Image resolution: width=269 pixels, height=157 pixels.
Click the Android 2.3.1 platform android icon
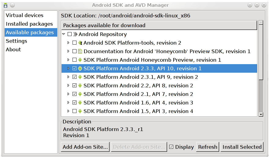click(80, 77)
